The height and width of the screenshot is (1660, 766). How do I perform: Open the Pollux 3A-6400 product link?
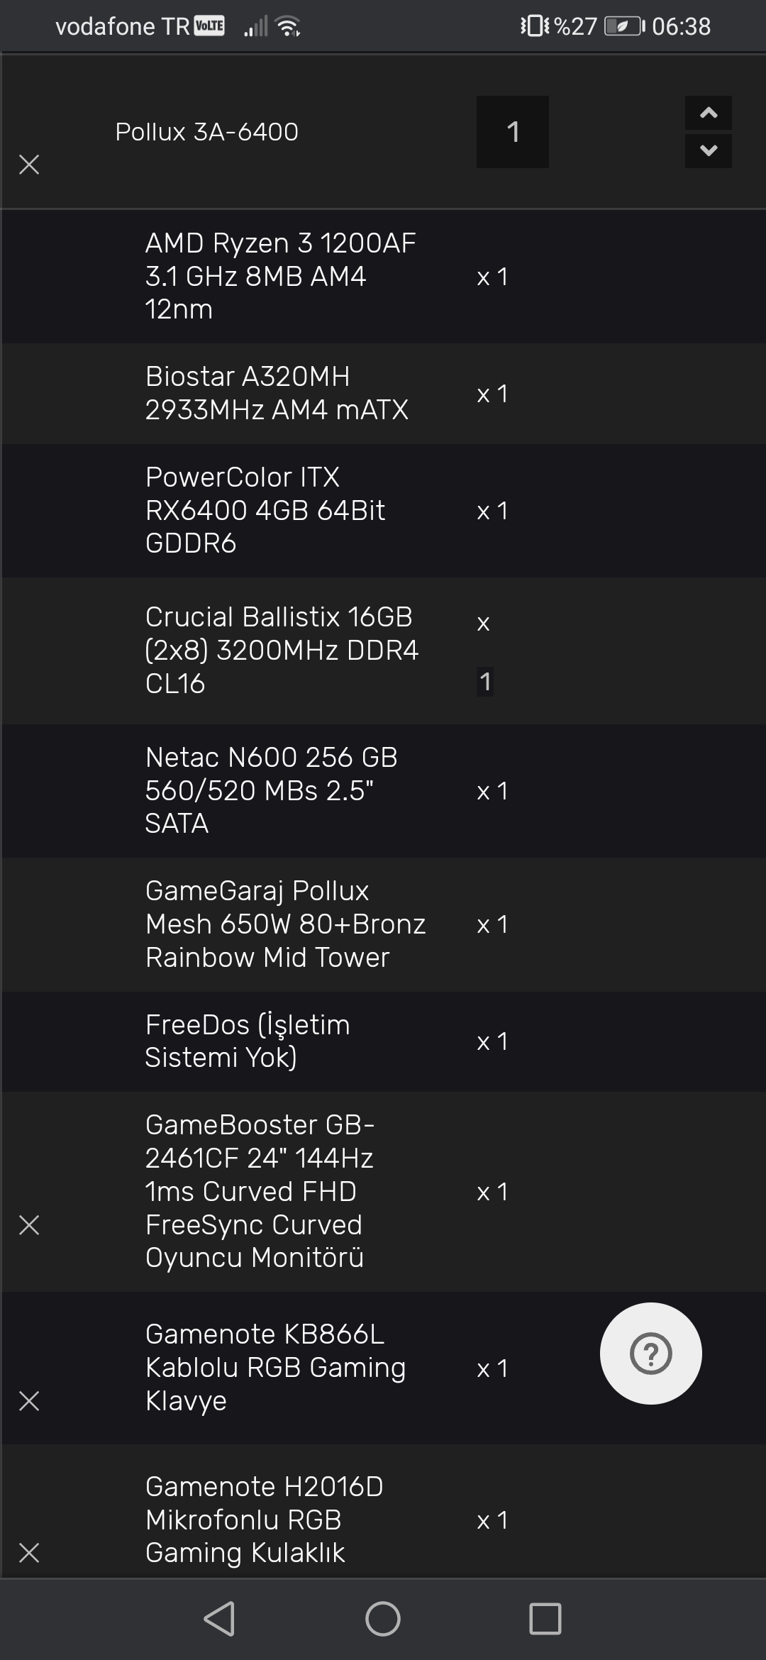click(x=206, y=132)
